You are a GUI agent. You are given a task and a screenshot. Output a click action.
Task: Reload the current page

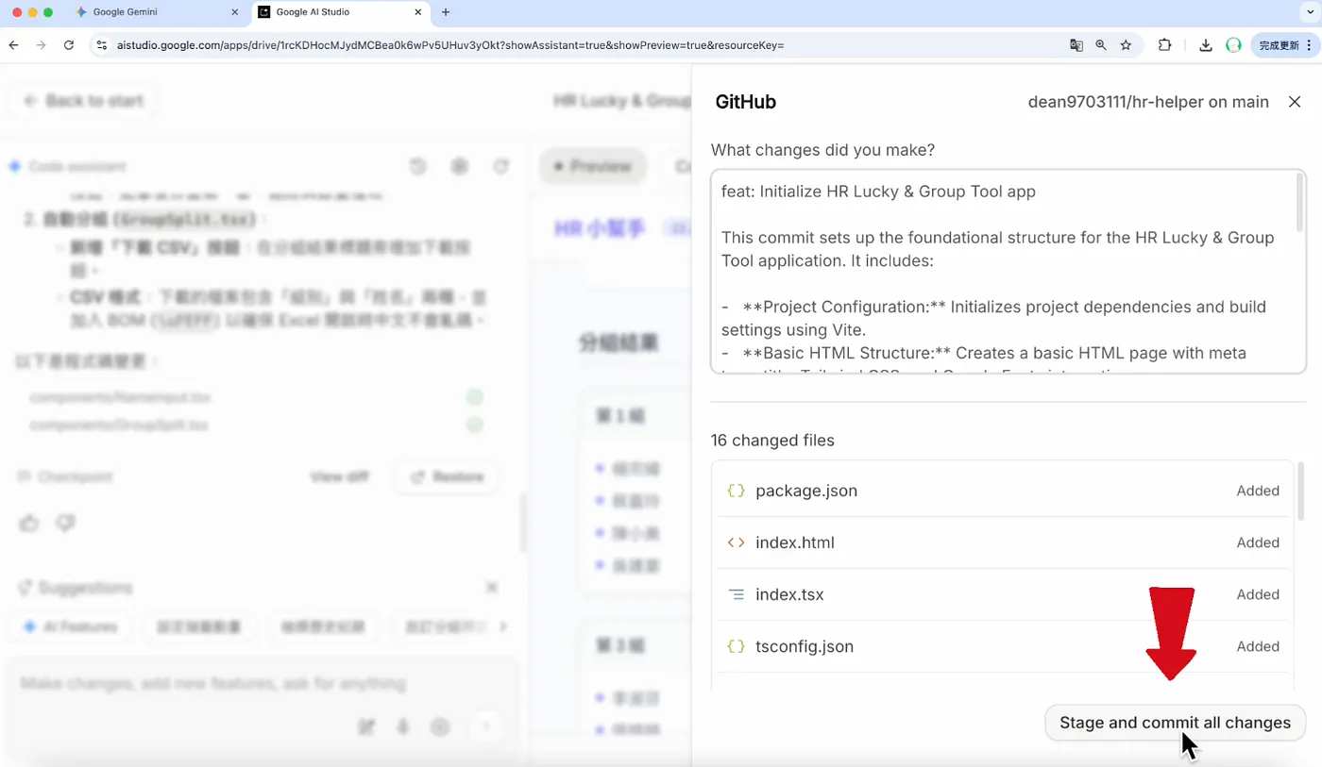click(69, 44)
